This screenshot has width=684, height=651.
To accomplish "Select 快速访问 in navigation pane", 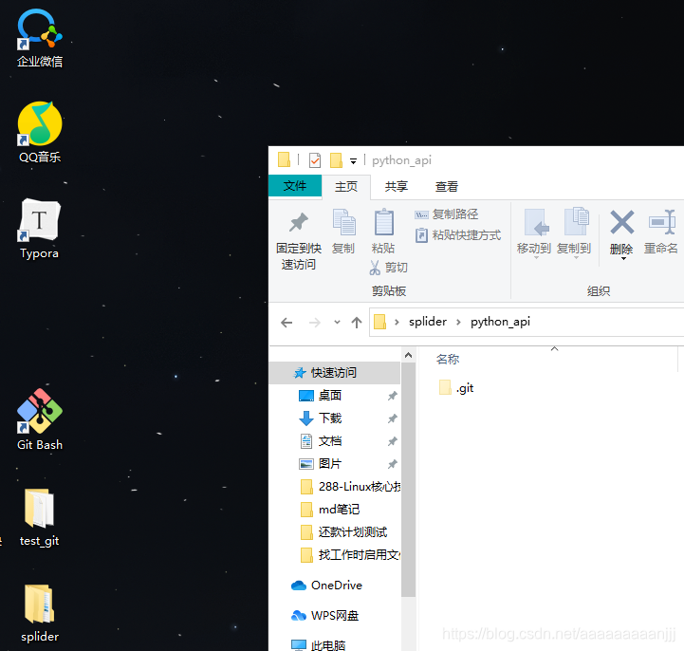I will click(x=334, y=373).
